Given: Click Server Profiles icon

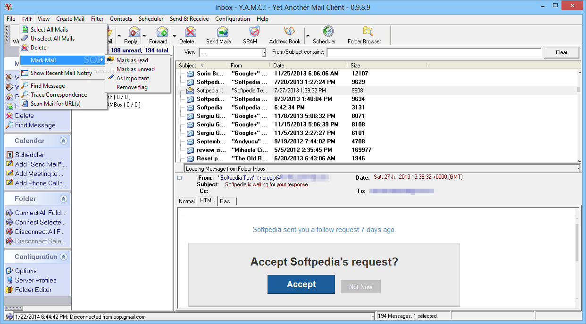Looking at the screenshot, I should pyautogui.click(x=9, y=280).
